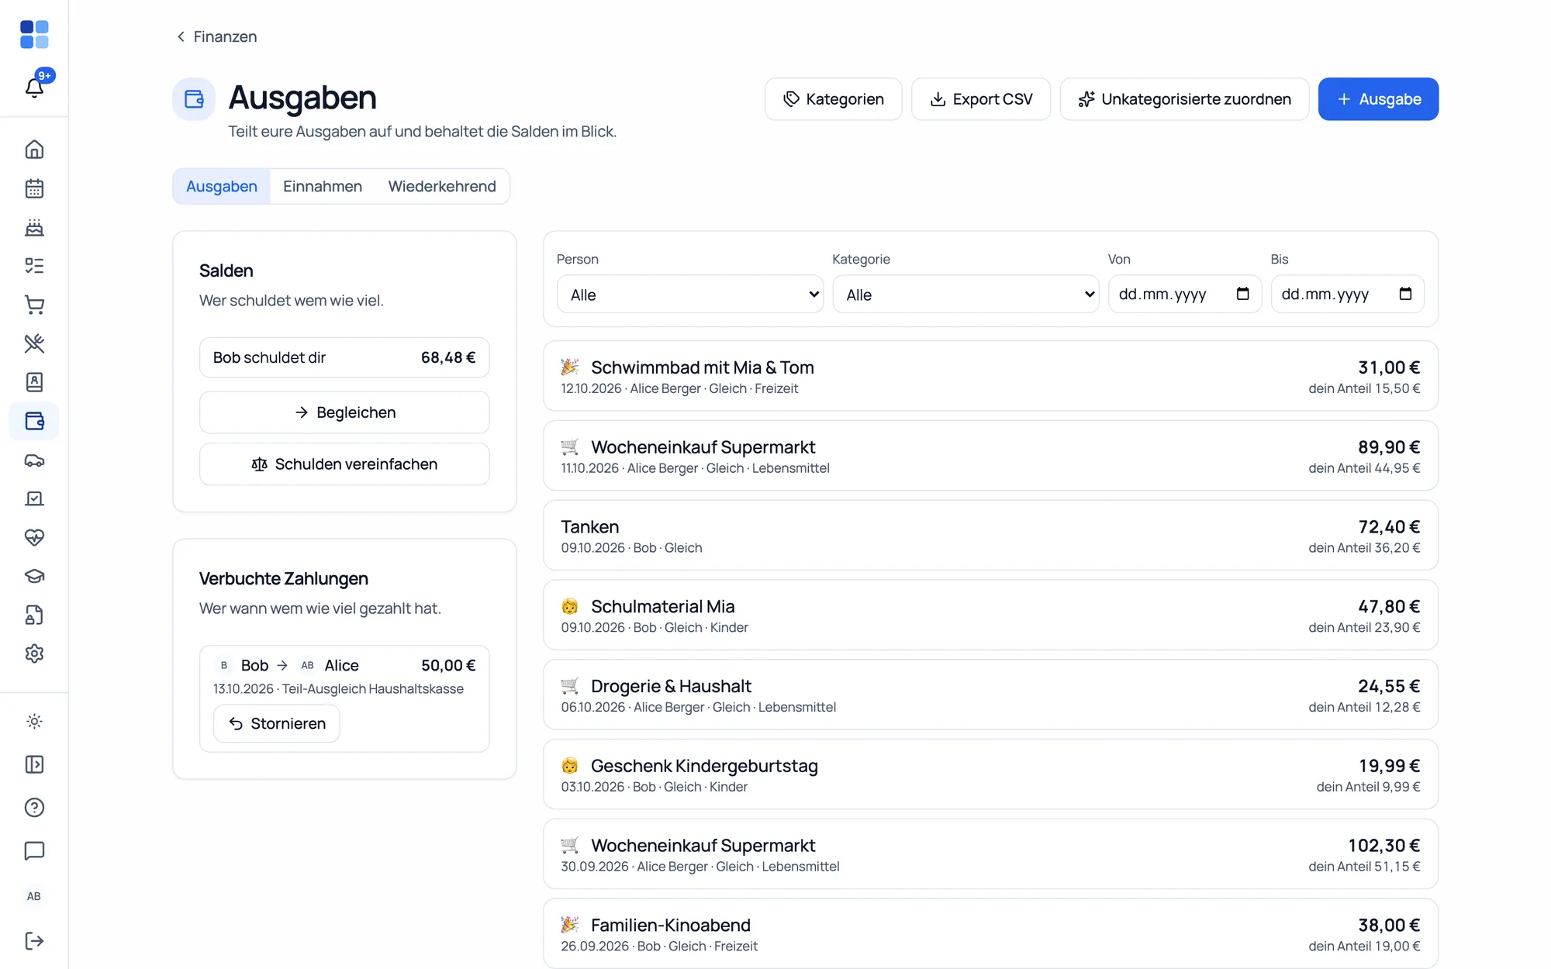The width and height of the screenshot is (1551, 969).
Task: Open birthday cake icon in sidebar
Action: tap(34, 227)
